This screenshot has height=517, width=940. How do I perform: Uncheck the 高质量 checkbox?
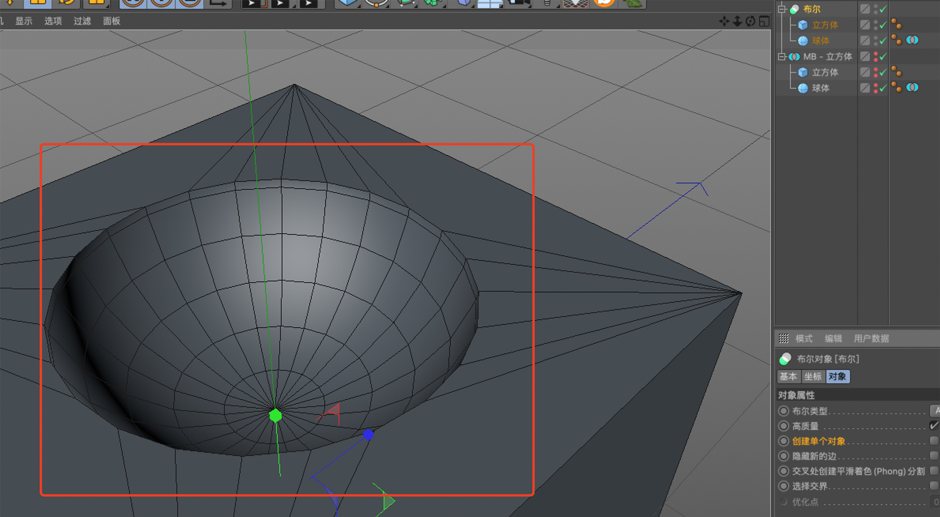pos(933,425)
